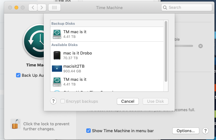Click the Available Disks header
216x140 pixels.
[65, 45]
